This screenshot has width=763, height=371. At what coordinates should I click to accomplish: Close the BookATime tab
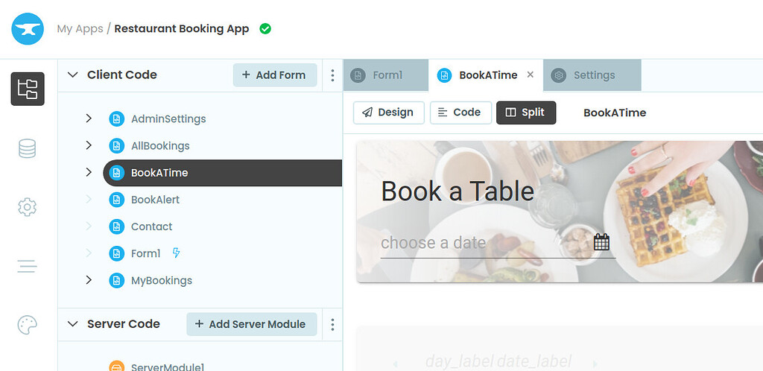[x=531, y=75]
